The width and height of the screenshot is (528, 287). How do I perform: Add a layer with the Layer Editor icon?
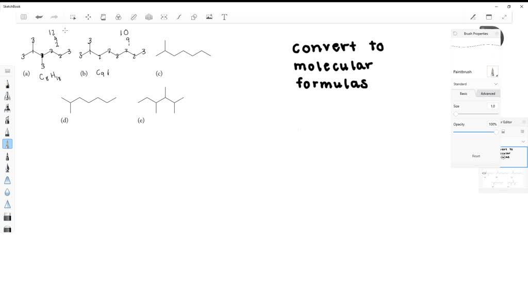(x=503, y=131)
